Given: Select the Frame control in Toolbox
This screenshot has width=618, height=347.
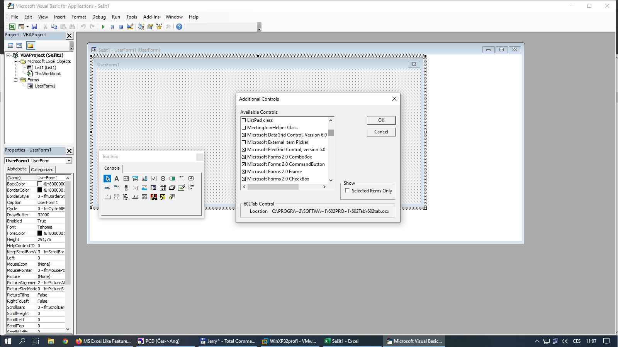Looking at the screenshot, I should coord(182,179).
